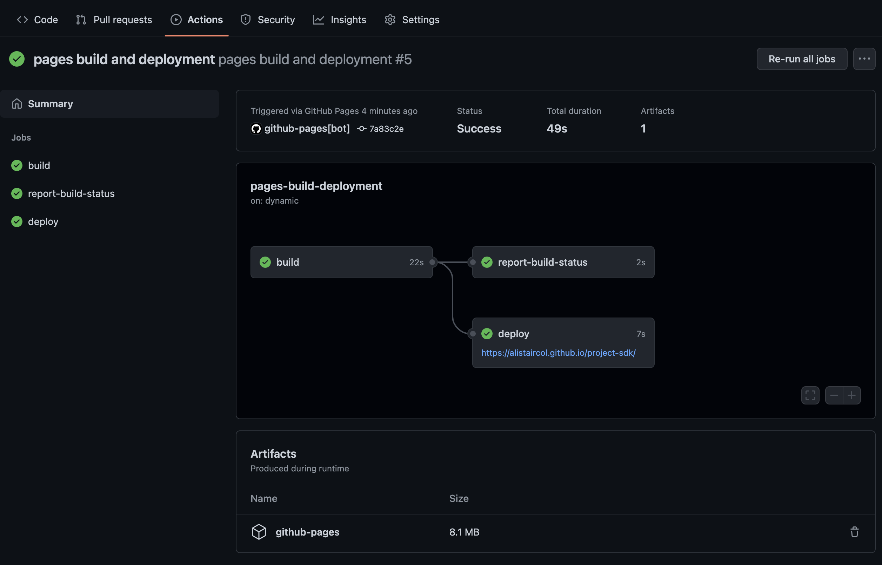The height and width of the screenshot is (565, 882).
Task: Select Summary in the sidebar
Action: [x=109, y=104]
